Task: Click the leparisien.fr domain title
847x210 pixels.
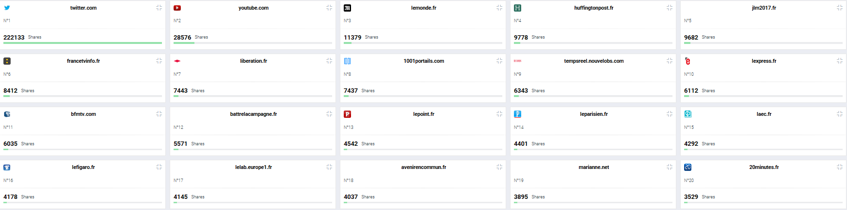Action: point(594,114)
